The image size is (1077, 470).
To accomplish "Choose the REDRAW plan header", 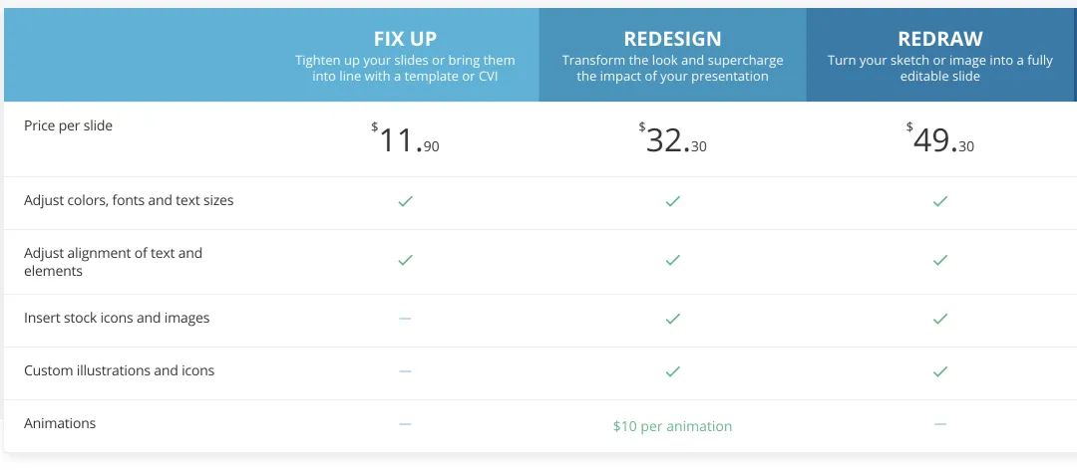I will (939, 39).
